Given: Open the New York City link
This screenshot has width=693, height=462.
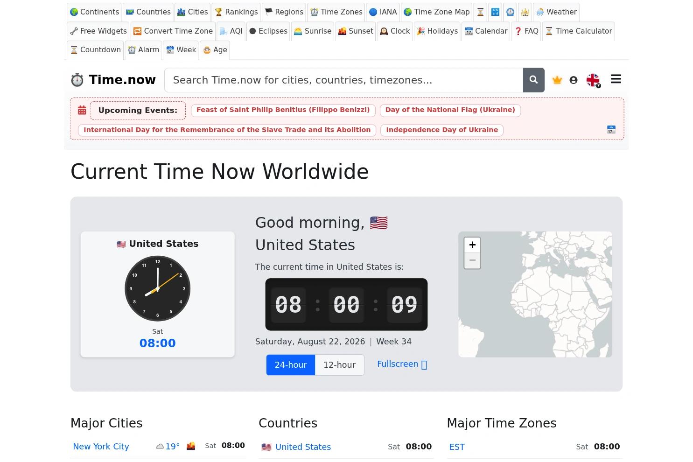Looking at the screenshot, I should pyautogui.click(x=101, y=447).
